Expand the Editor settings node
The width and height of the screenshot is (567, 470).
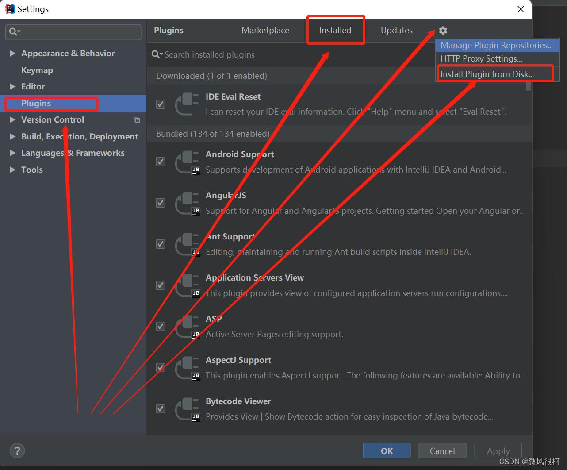[12, 87]
